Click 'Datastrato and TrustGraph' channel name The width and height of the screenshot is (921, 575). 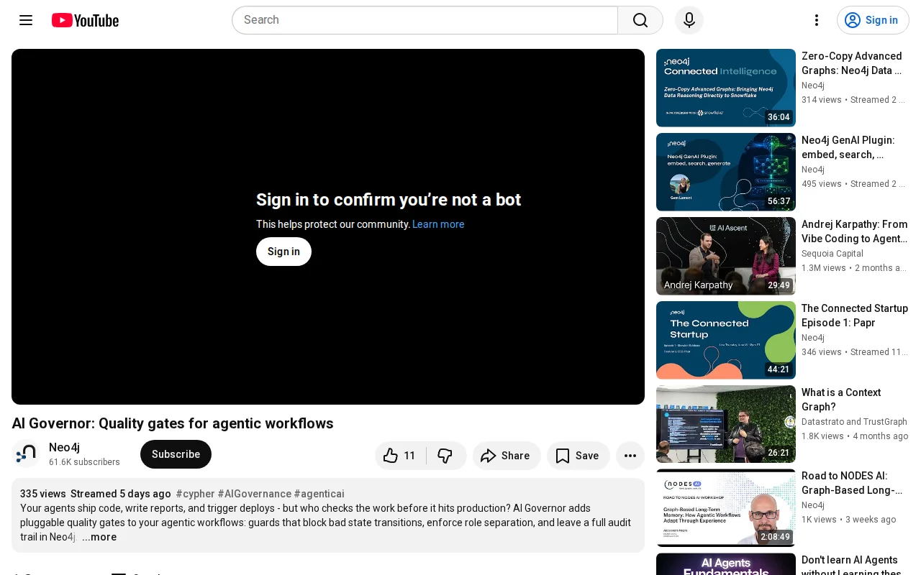click(854, 422)
